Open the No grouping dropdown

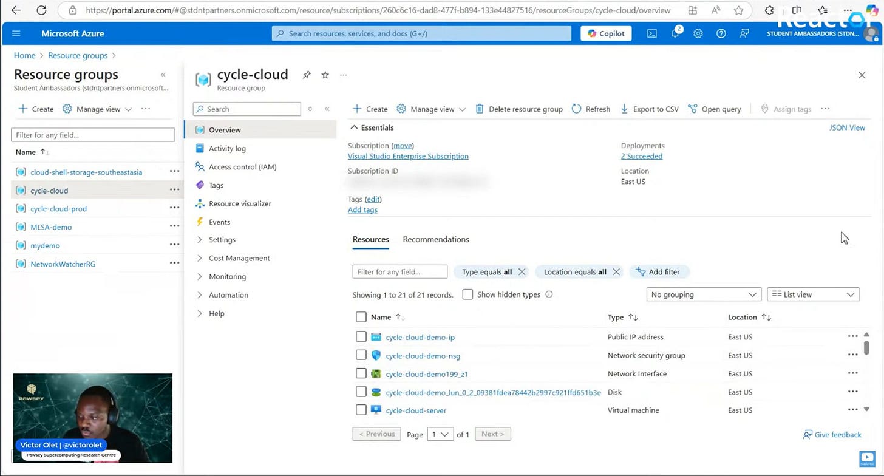click(704, 294)
